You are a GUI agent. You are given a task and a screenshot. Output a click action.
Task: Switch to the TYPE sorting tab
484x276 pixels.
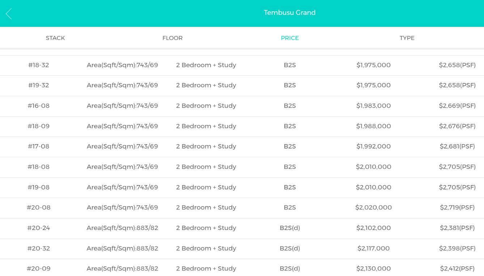(407, 38)
